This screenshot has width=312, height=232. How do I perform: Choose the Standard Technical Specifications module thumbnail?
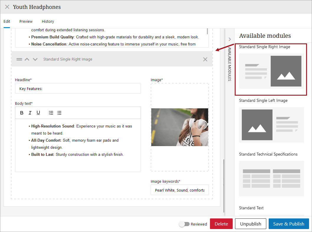[271, 178]
